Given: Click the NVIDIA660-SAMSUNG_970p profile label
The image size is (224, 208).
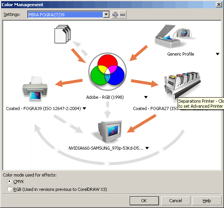Looking at the screenshot, I should tap(106, 148).
